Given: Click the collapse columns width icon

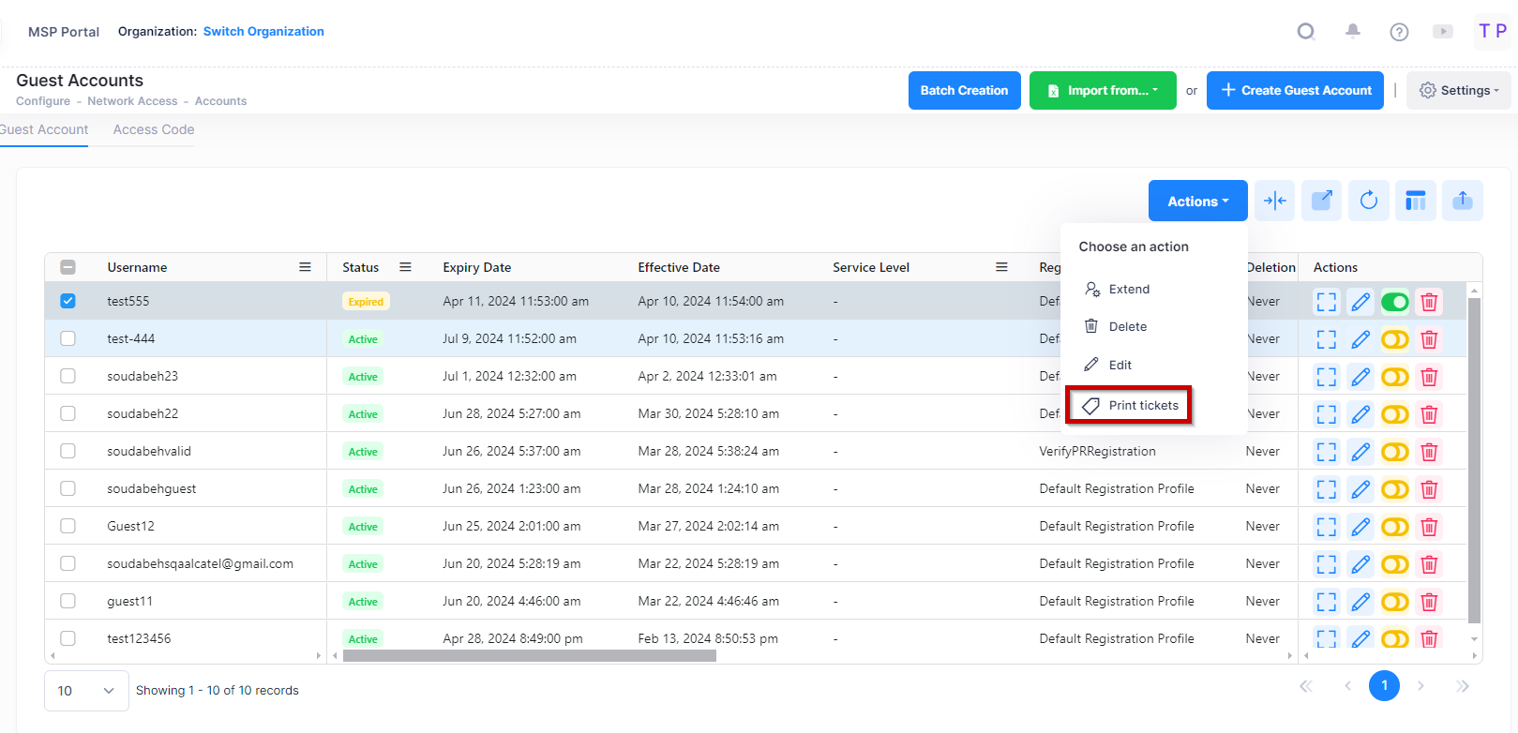Looking at the screenshot, I should [1274, 201].
